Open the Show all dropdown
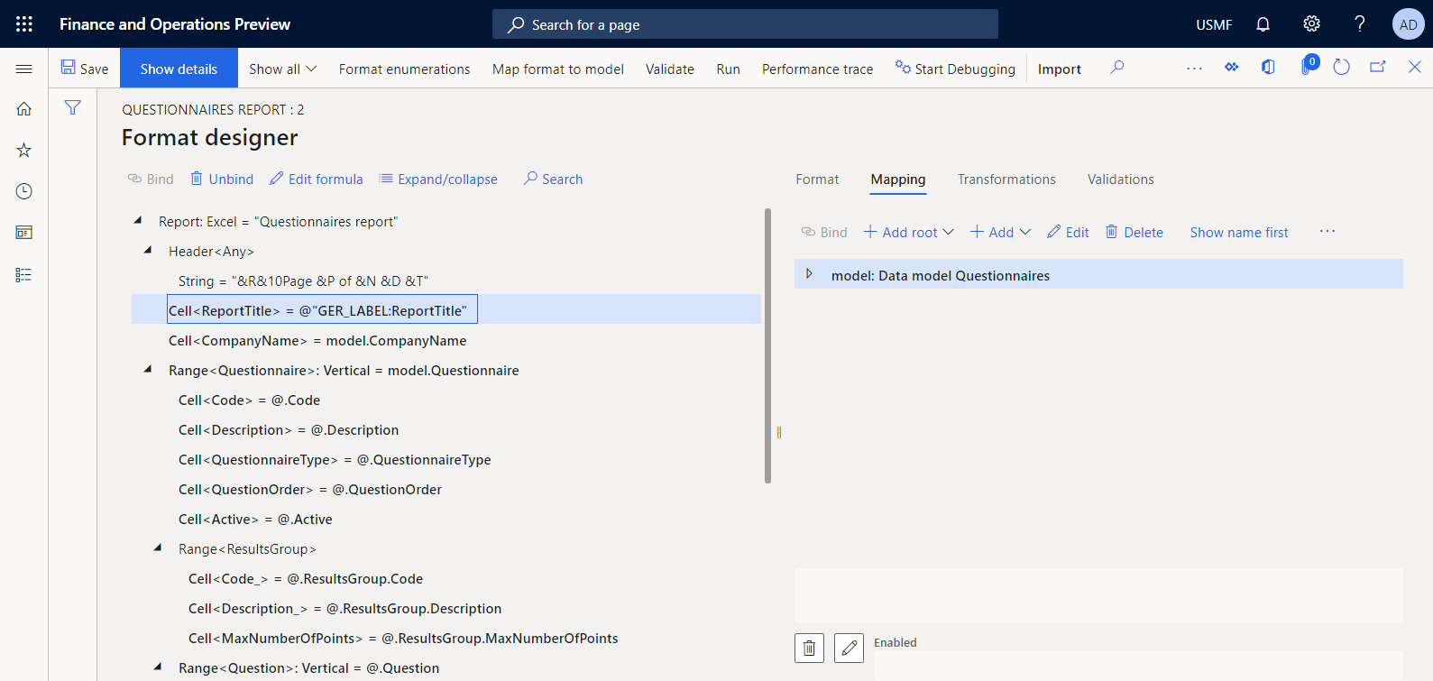This screenshot has height=681, width=1433. [x=283, y=69]
